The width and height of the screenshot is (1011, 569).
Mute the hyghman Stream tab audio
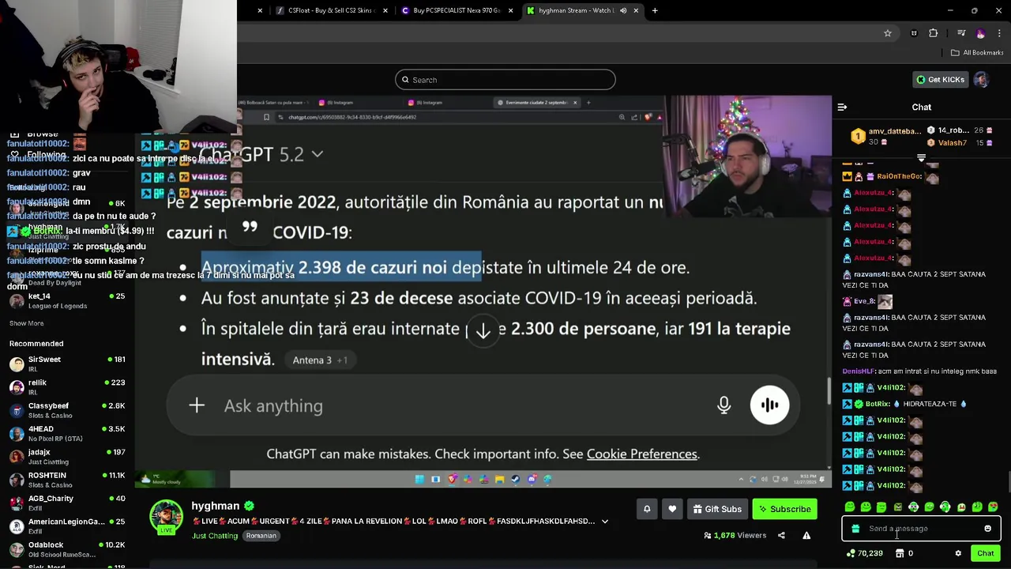623,10
